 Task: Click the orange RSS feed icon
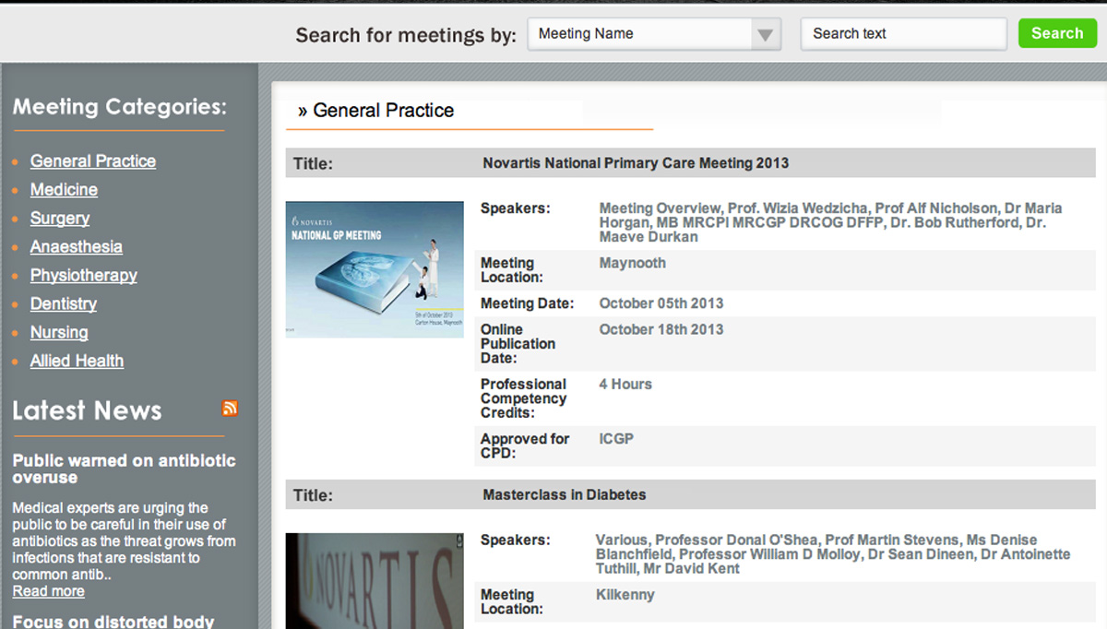click(230, 409)
